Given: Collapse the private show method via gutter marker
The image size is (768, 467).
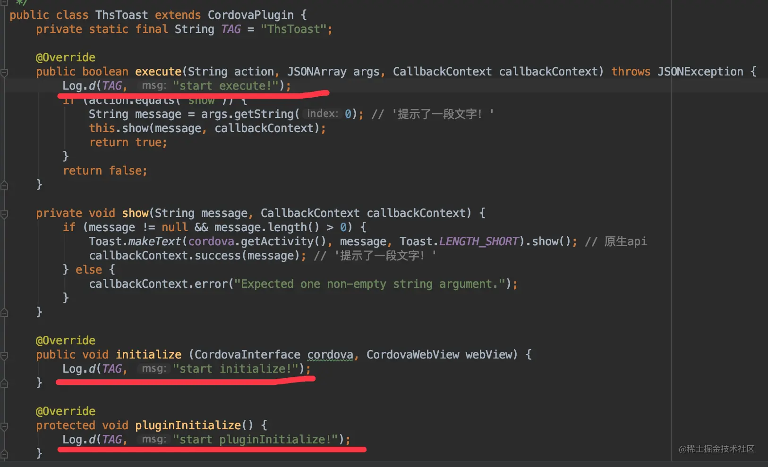Looking at the screenshot, I should click(x=4, y=214).
